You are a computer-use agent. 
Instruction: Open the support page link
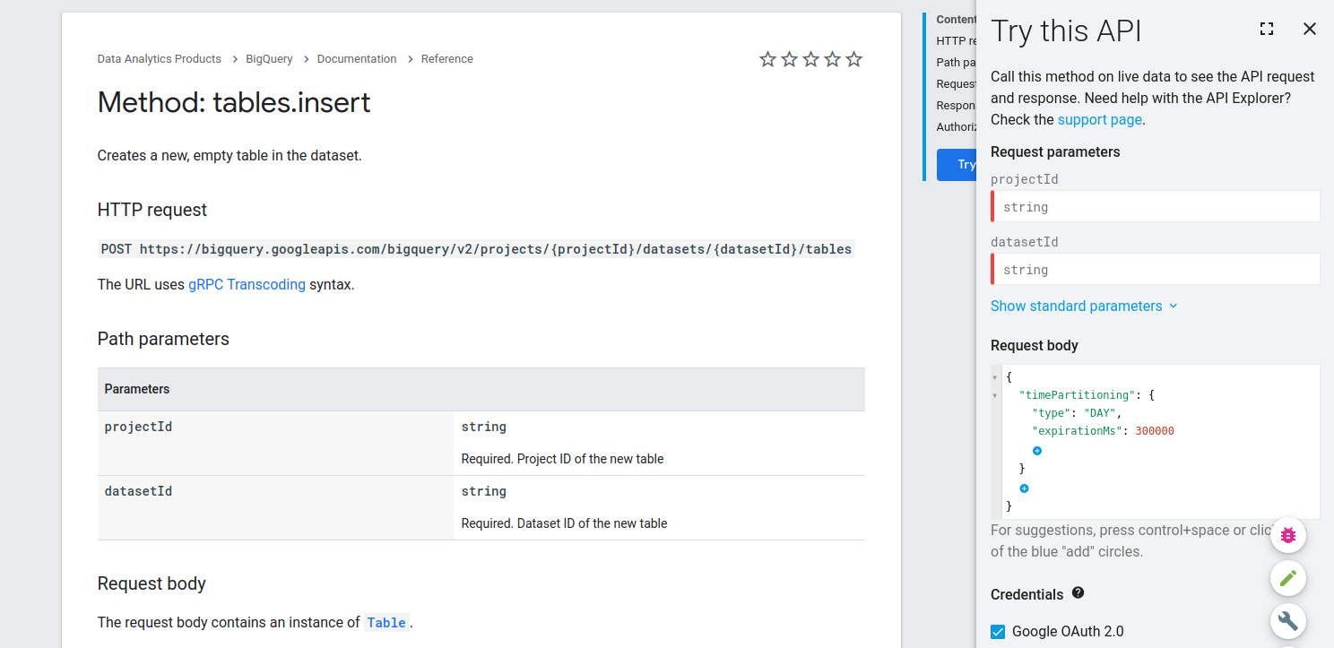coord(1099,120)
